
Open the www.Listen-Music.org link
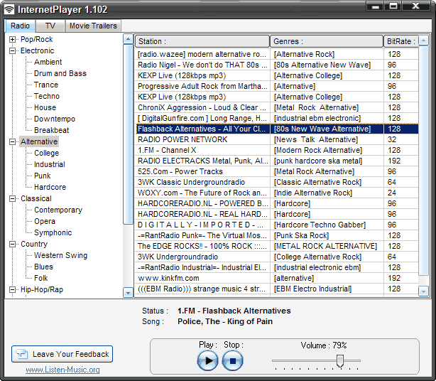[x=62, y=370]
